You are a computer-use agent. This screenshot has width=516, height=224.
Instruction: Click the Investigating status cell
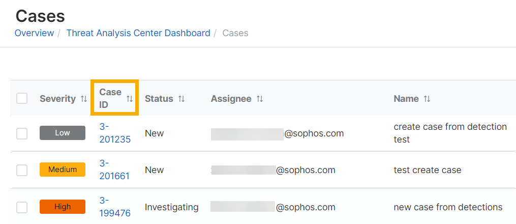(171, 207)
